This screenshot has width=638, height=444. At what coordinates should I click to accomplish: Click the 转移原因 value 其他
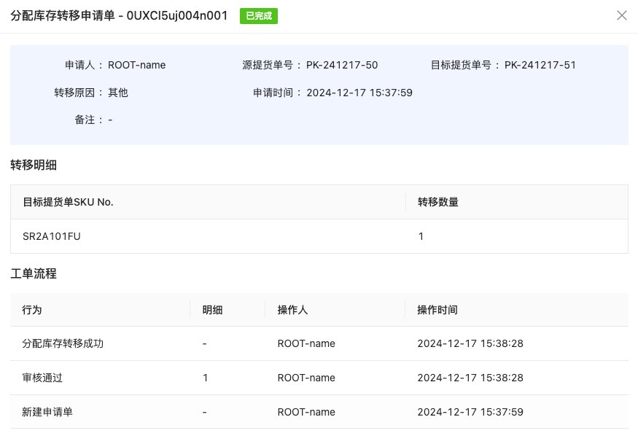(x=118, y=93)
